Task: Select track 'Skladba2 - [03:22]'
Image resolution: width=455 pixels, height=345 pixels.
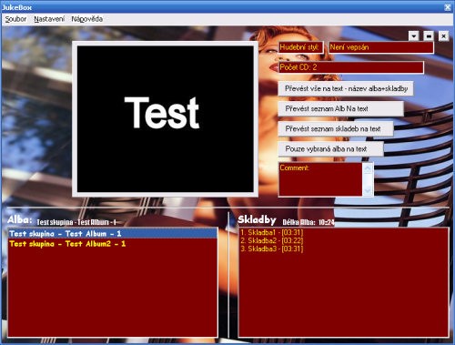Action: point(272,241)
